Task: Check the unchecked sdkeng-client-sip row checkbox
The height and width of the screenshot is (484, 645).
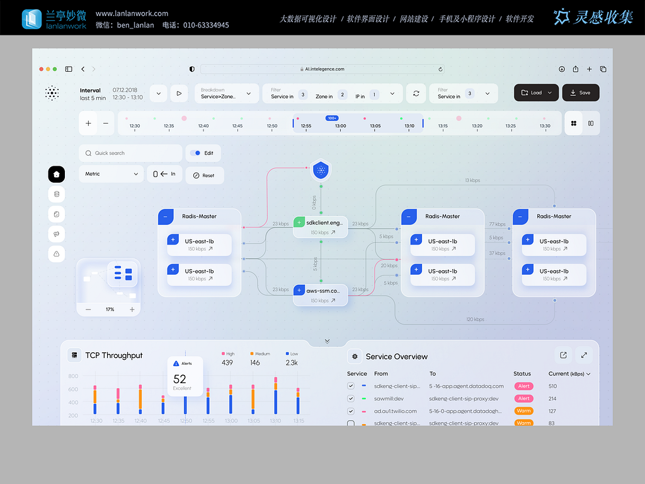Action: tap(351, 423)
